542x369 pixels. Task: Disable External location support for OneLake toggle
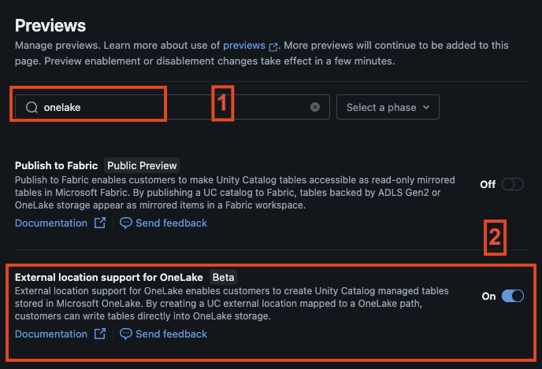click(x=513, y=296)
